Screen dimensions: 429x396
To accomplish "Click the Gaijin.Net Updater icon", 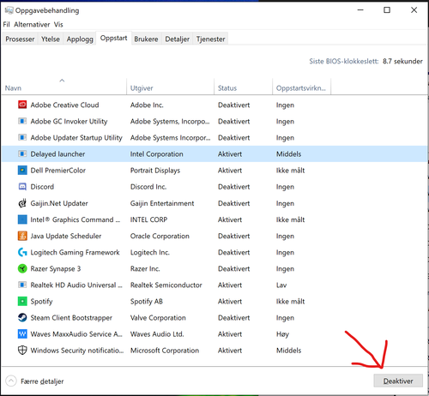I will (22, 203).
